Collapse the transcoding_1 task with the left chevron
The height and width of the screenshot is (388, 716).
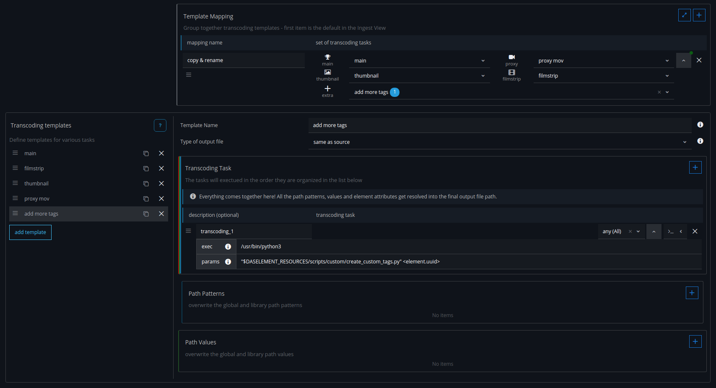(x=680, y=231)
